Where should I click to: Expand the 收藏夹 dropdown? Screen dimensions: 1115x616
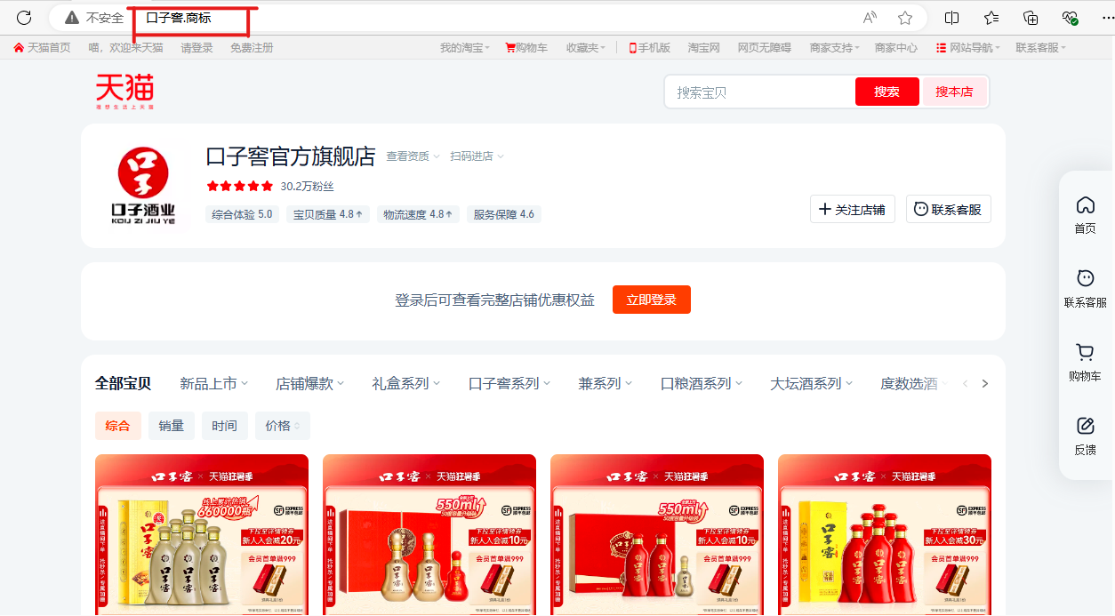click(x=585, y=48)
